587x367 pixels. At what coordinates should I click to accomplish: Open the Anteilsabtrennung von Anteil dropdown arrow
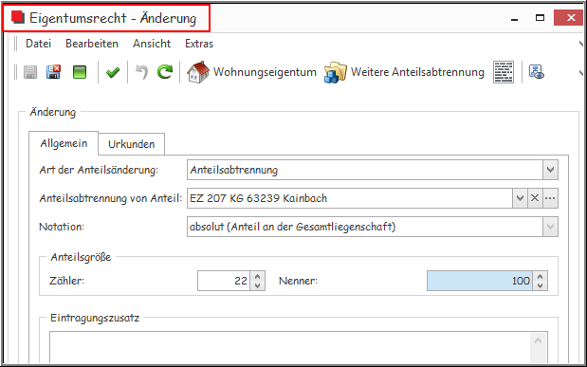pyautogui.click(x=520, y=198)
